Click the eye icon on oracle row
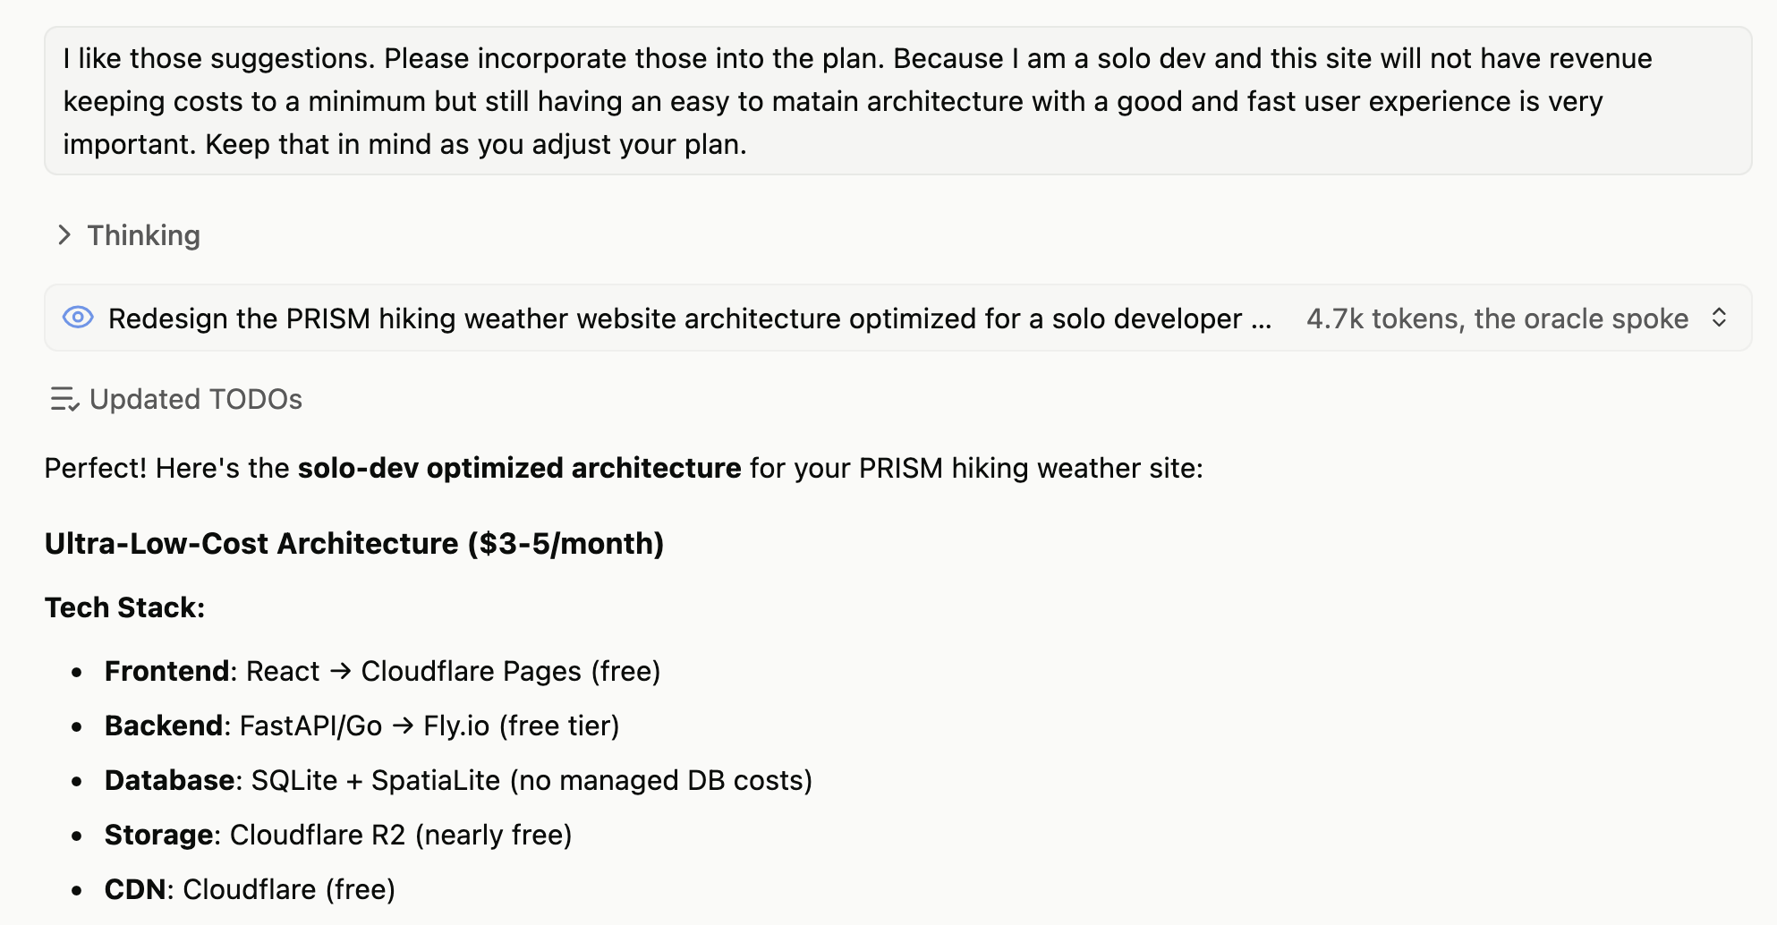The width and height of the screenshot is (1777, 925). 78,318
